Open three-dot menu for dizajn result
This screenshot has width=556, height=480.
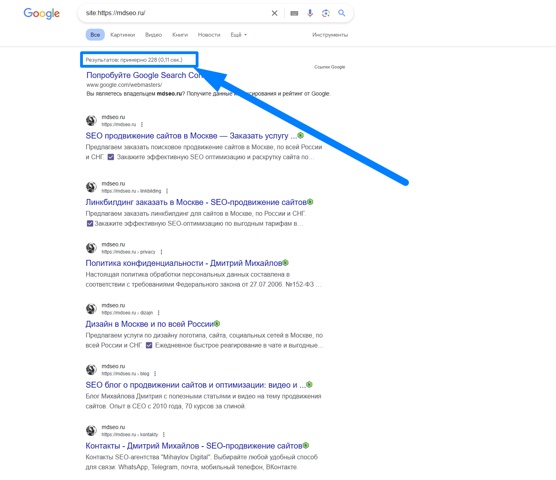[x=159, y=313]
